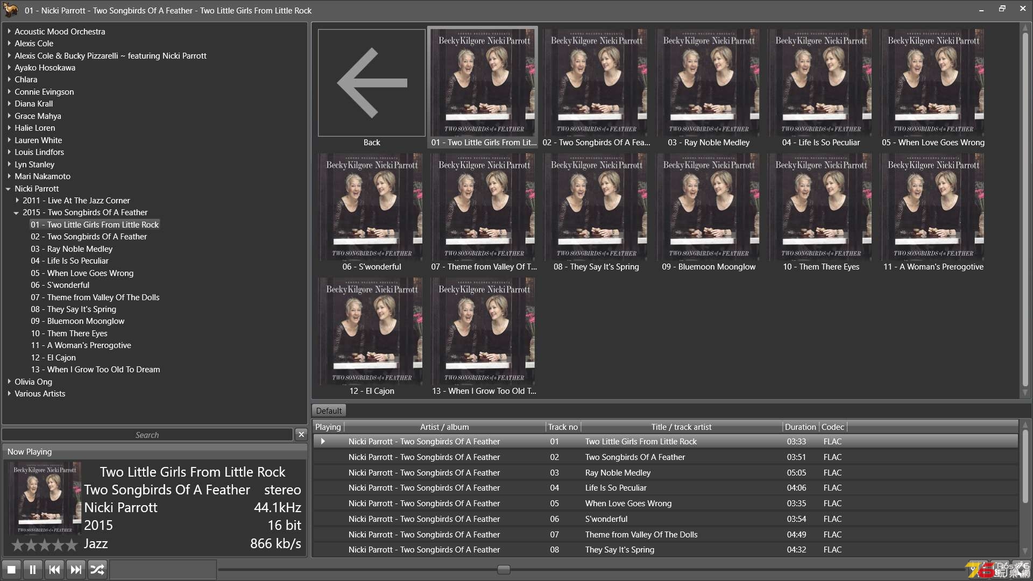1033x581 pixels.
Task: Expand the Various Artists node
Action: (x=9, y=393)
